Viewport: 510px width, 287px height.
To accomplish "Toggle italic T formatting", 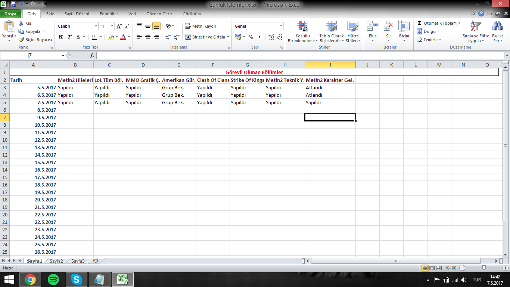I will (x=69, y=37).
